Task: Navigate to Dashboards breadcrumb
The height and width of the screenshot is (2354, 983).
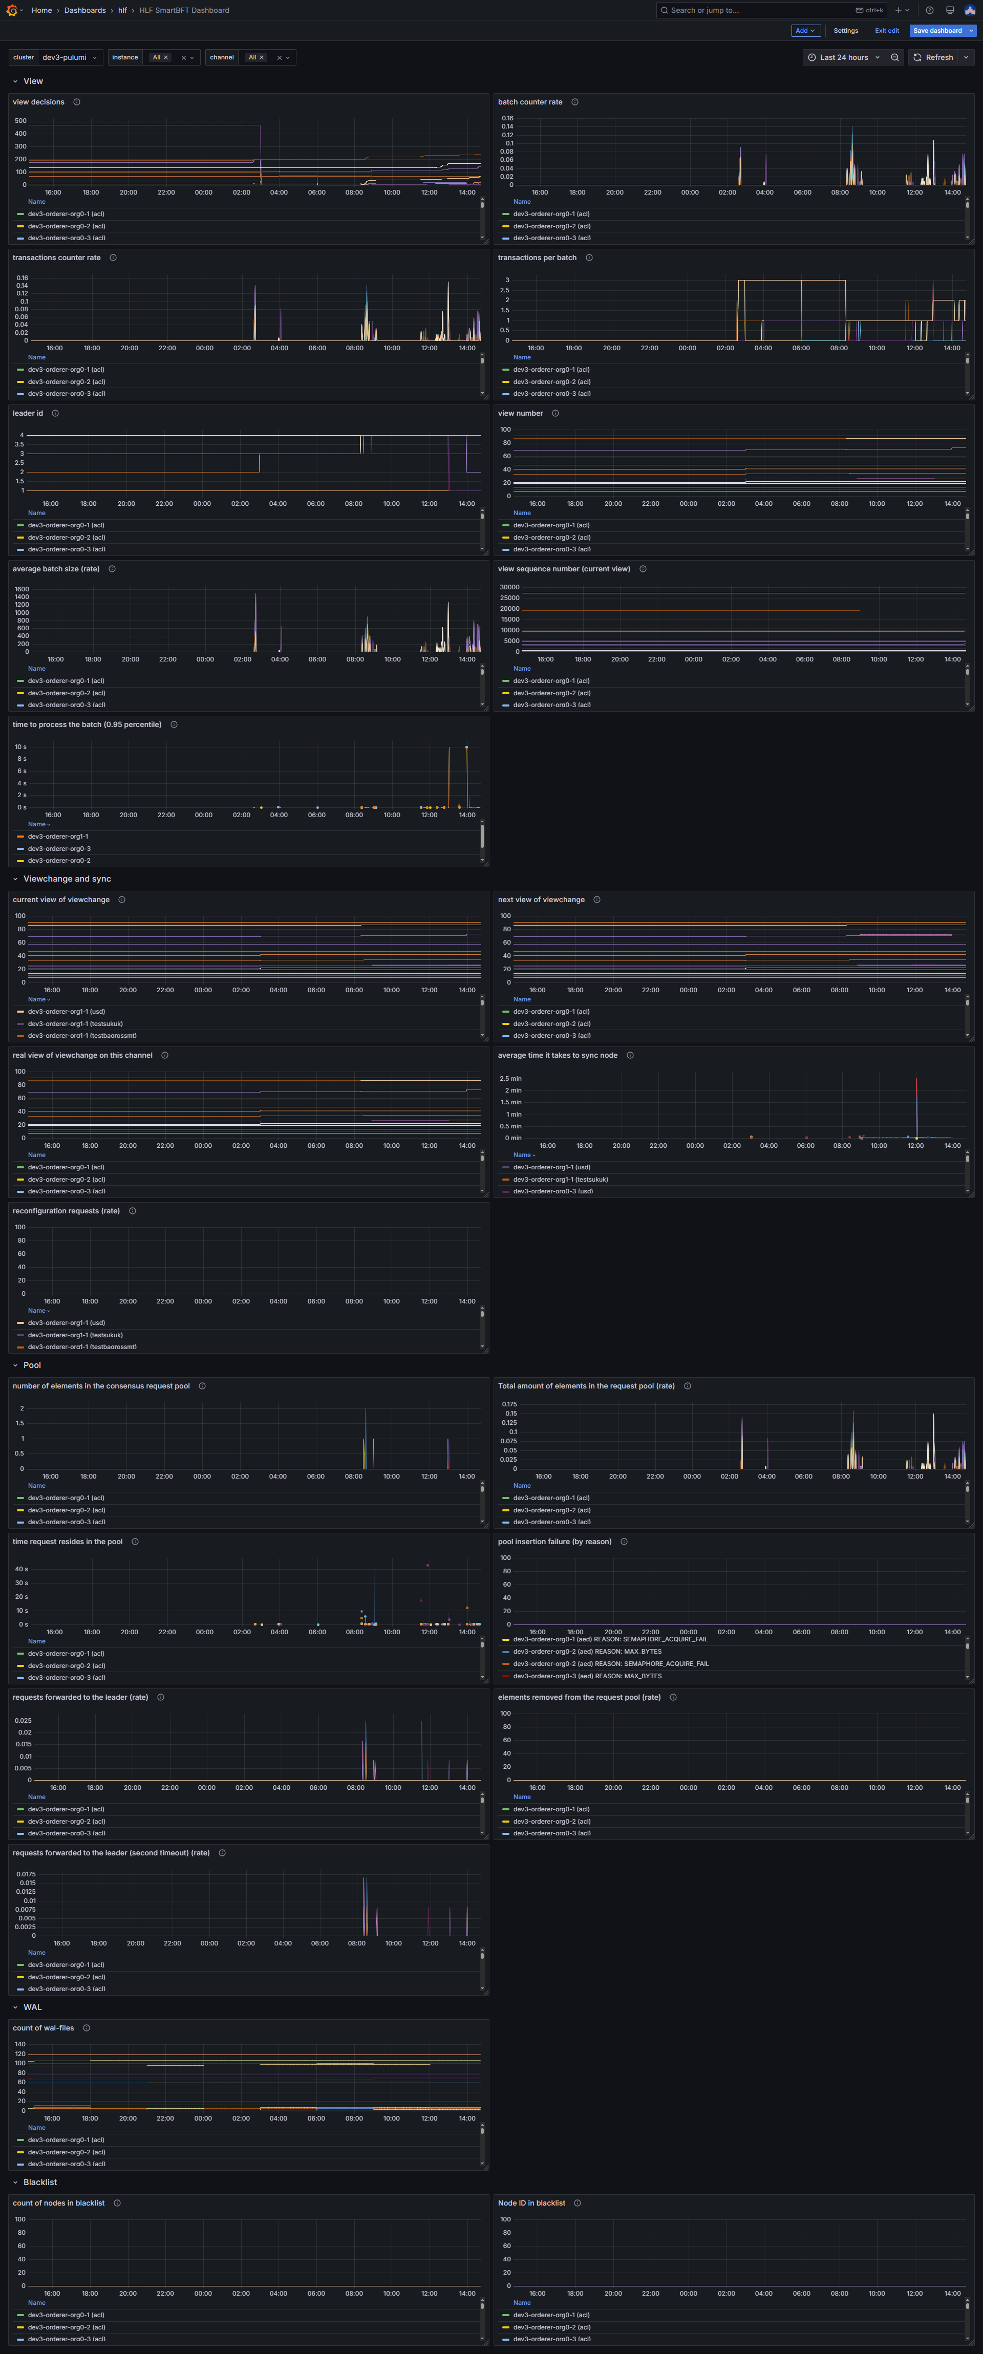Action: coord(85,10)
